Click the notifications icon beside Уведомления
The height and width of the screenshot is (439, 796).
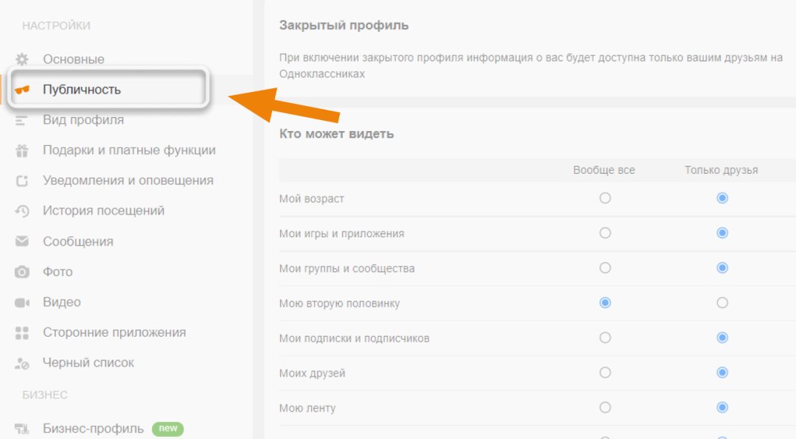[22, 180]
